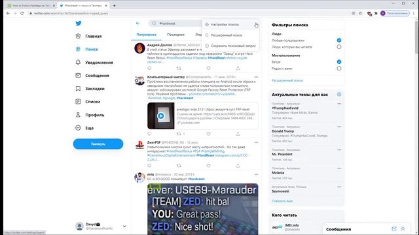419x235 pixels.
Task: Open Андрей Долгов profile avatar
Action: 139,48
